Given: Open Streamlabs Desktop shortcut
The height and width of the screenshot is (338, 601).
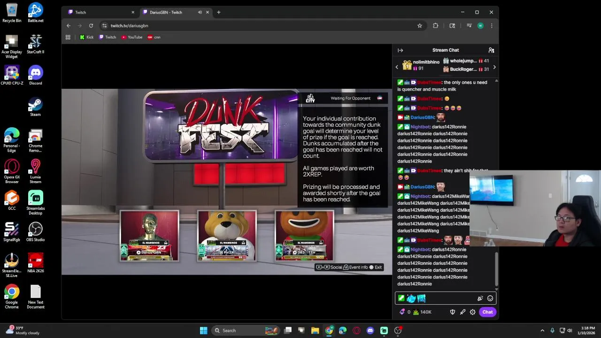Looking at the screenshot, I should 36,203.
